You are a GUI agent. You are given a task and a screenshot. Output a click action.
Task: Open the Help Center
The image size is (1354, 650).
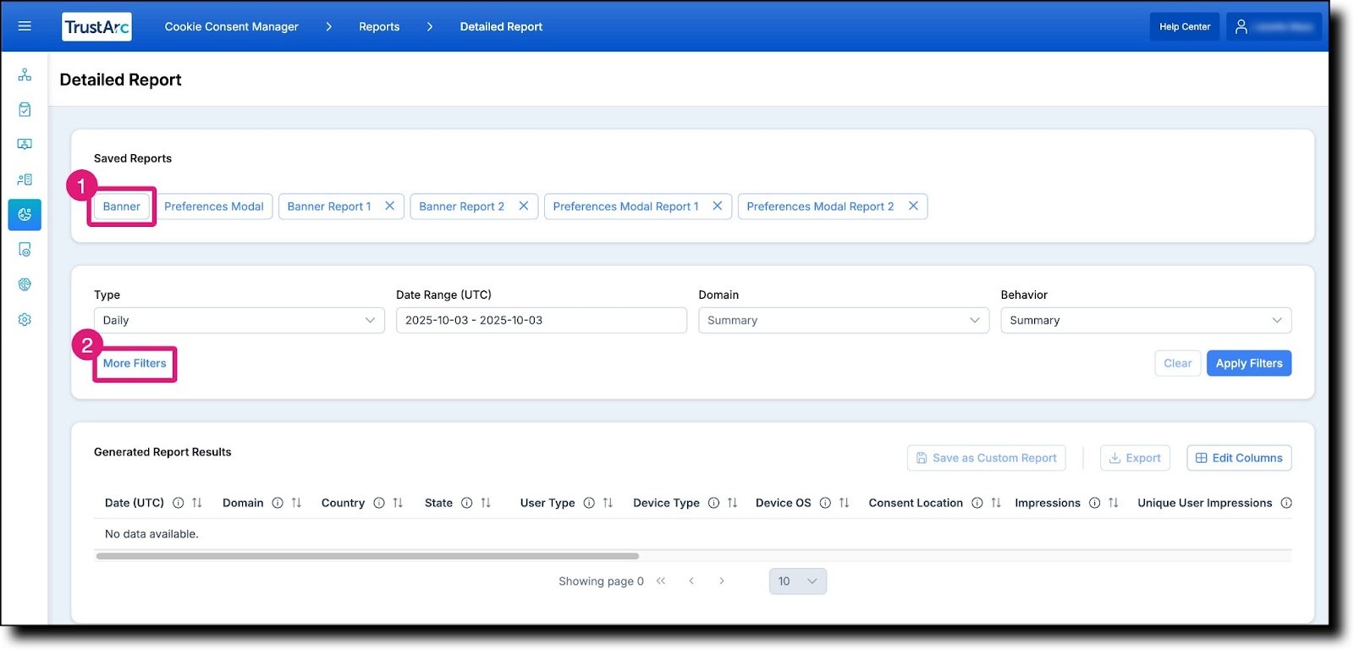click(1185, 27)
